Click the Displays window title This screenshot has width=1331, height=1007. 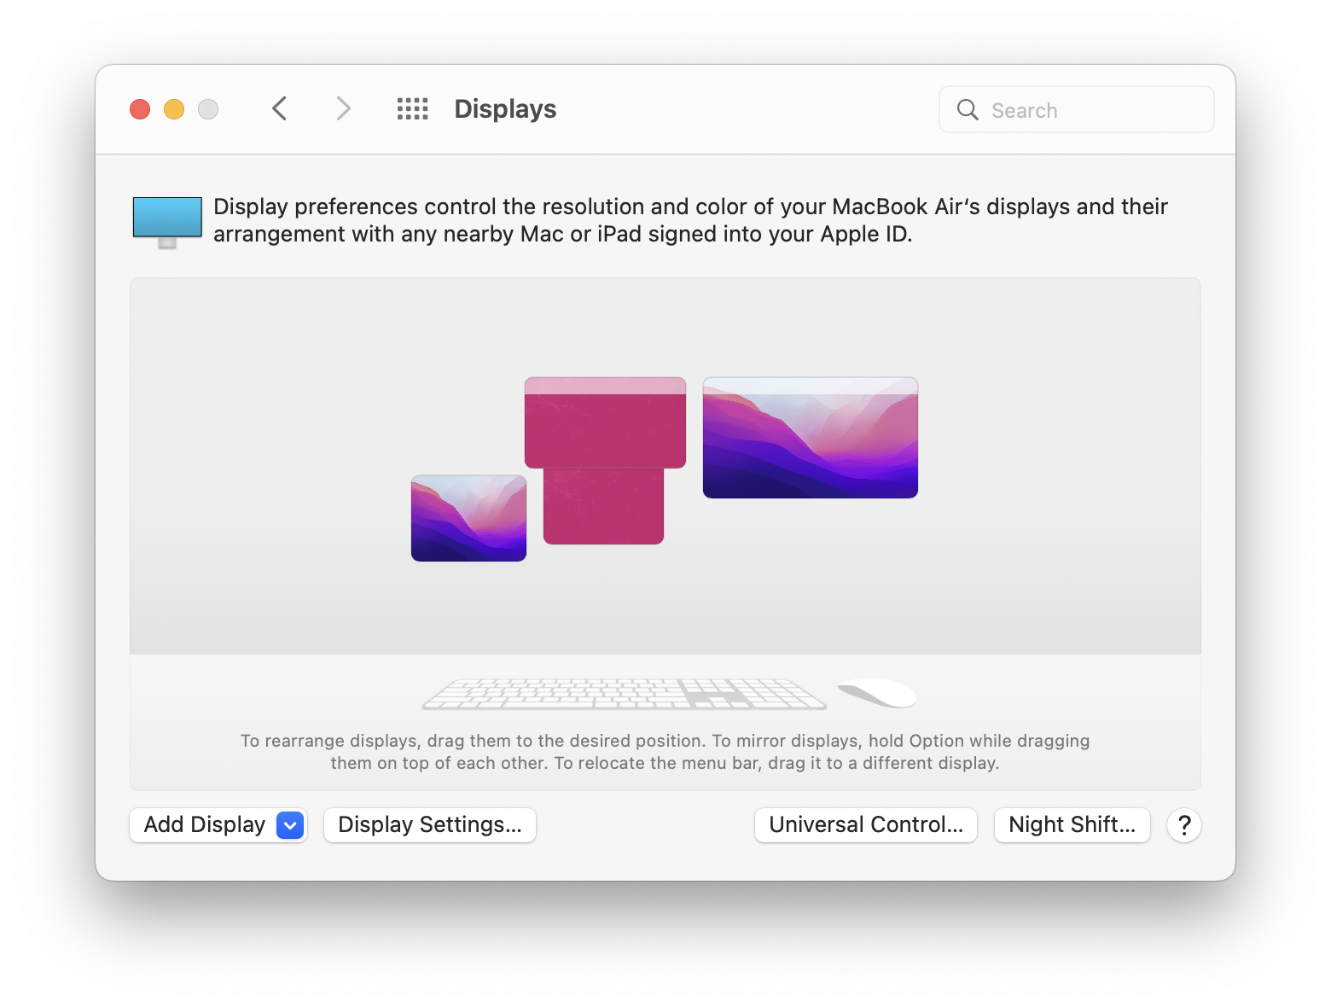coord(505,109)
